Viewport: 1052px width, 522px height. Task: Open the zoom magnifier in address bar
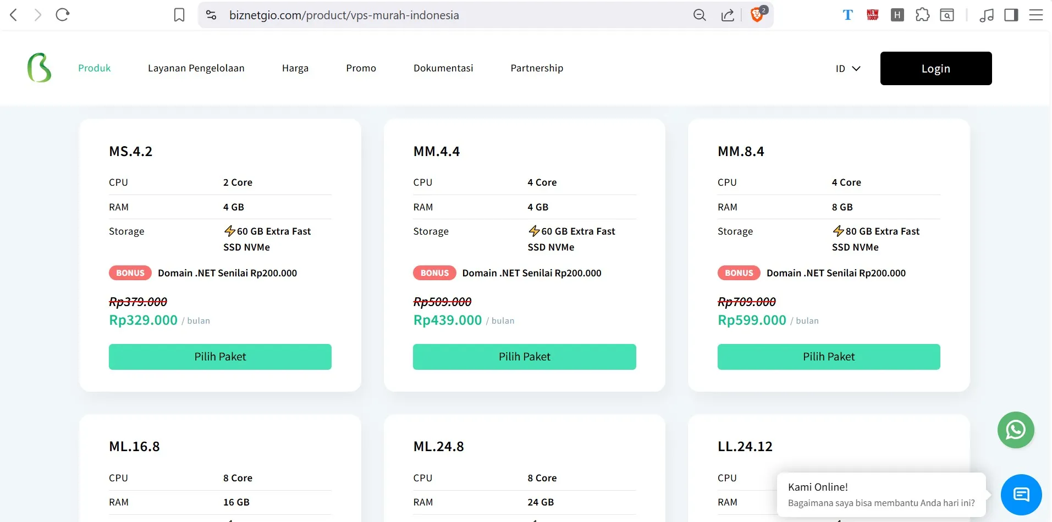[x=700, y=15]
